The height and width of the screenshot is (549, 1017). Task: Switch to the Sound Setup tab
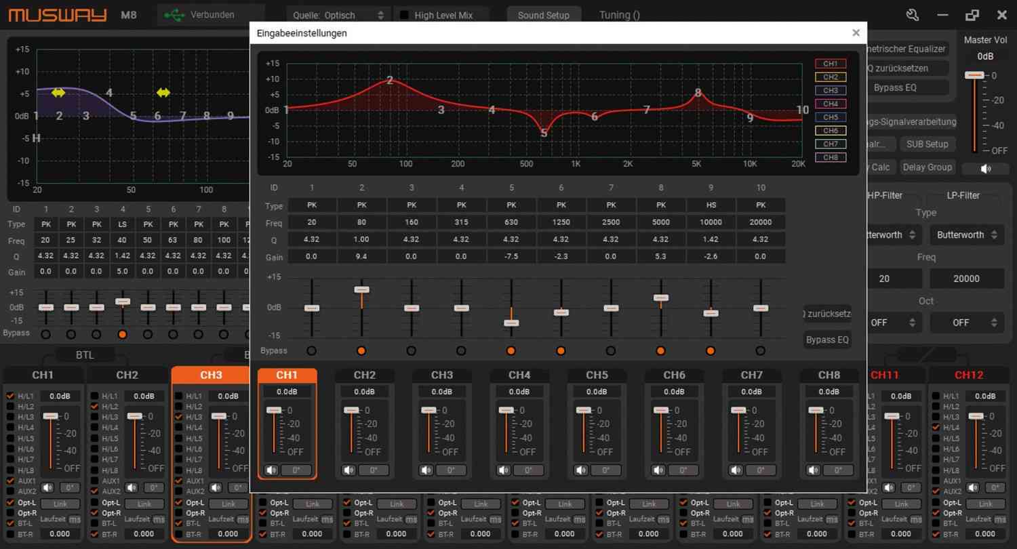pyautogui.click(x=544, y=15)
